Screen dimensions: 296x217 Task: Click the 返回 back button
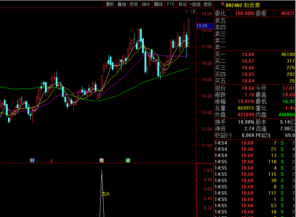208,4
